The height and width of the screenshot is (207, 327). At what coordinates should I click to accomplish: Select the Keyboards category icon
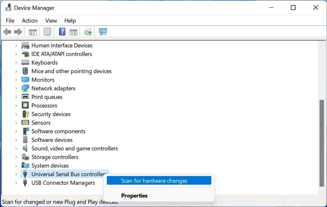[25, 62]
